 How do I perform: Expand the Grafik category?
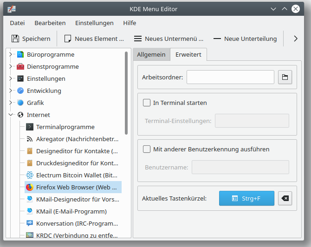[11, 103]
